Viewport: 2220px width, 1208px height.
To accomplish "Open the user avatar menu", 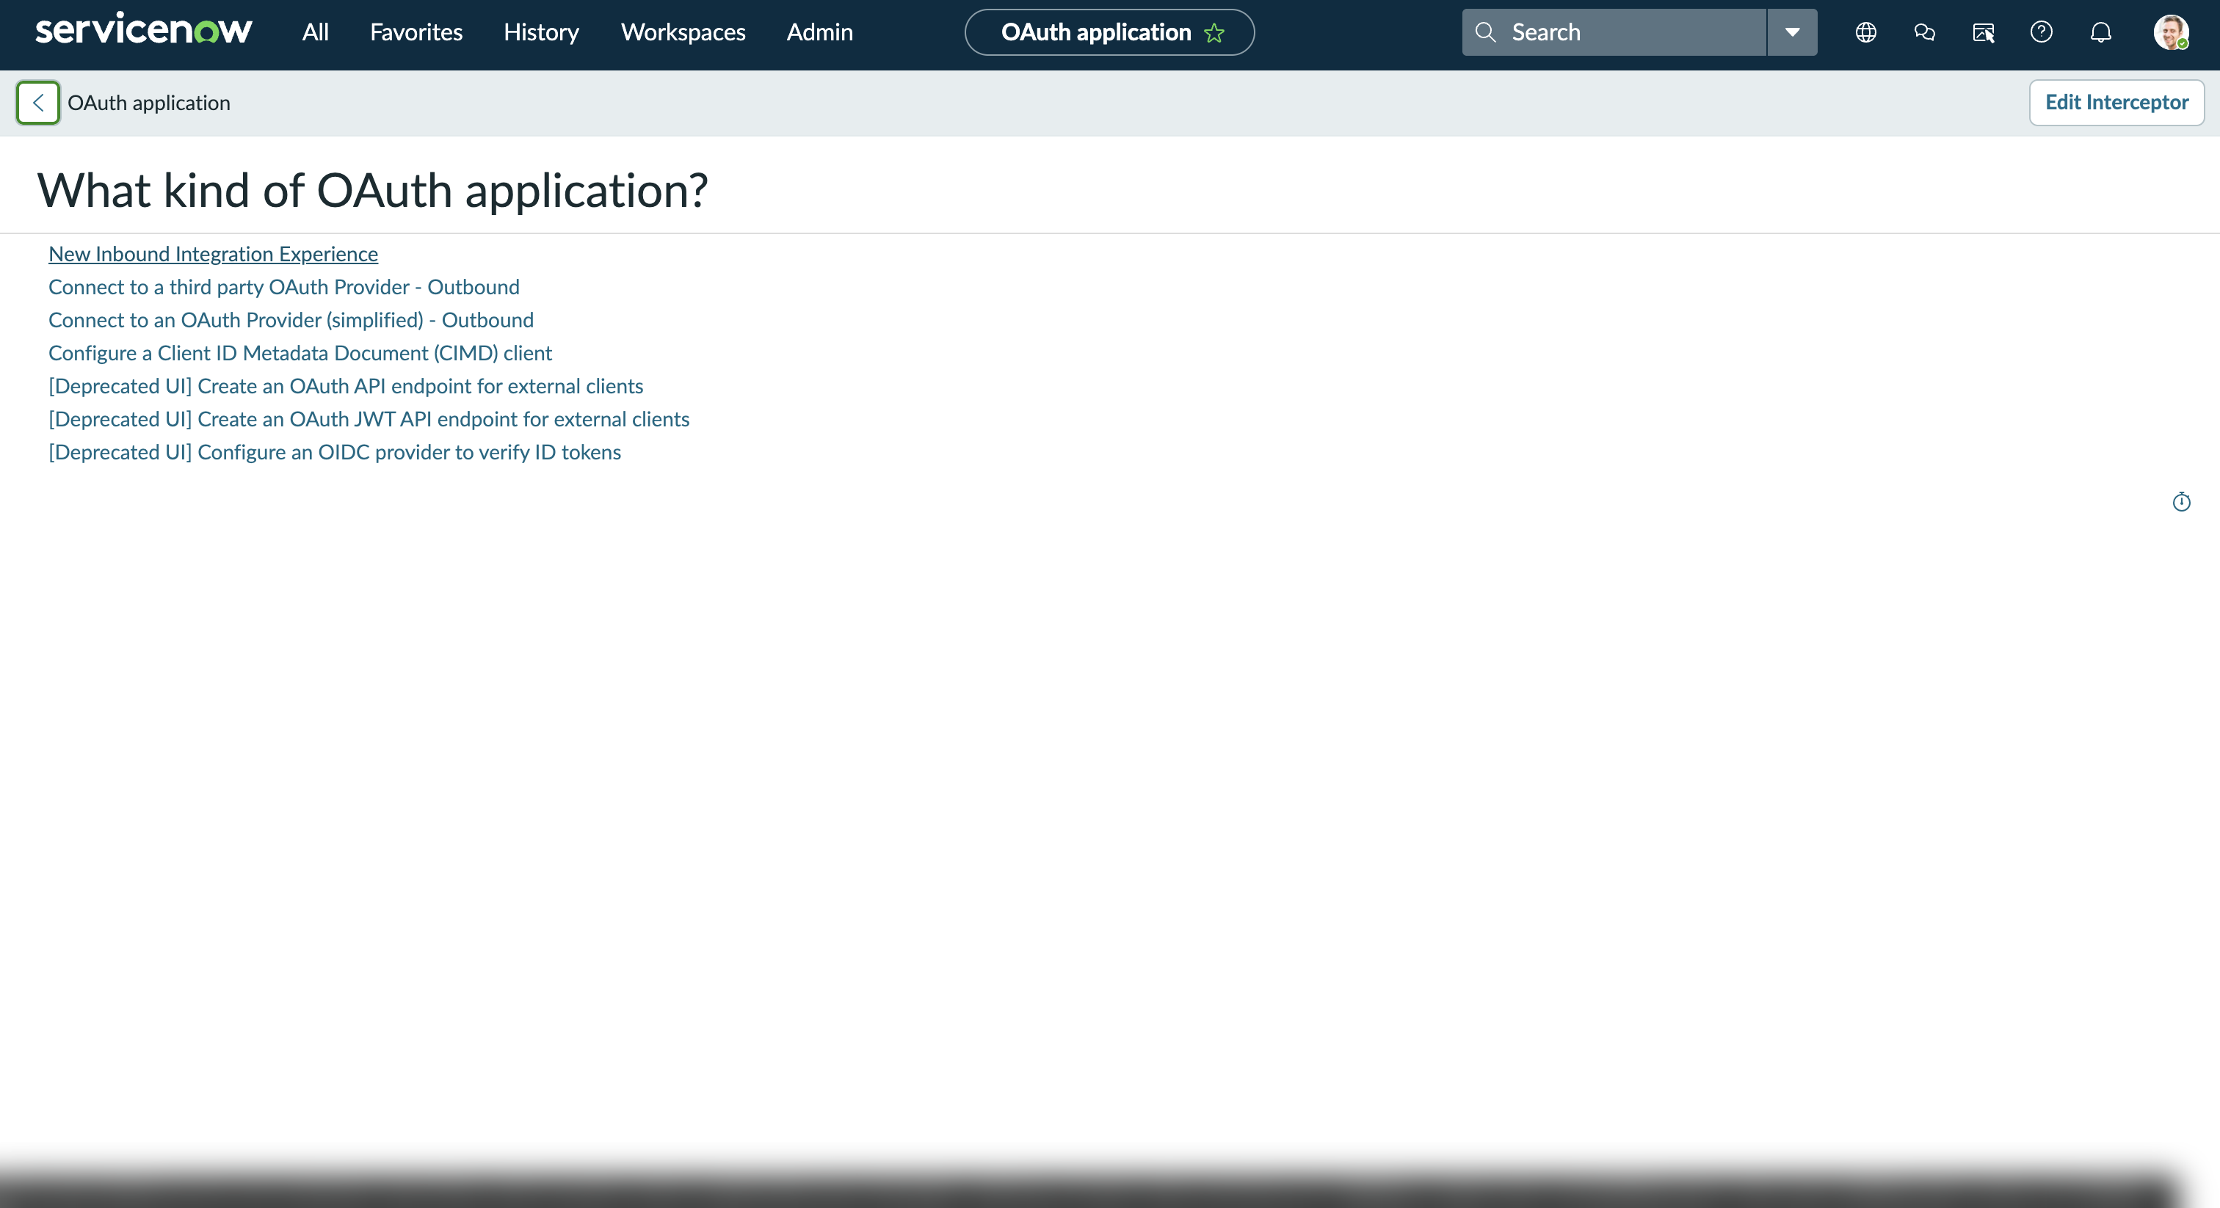I will click(x=2171, y=32).
